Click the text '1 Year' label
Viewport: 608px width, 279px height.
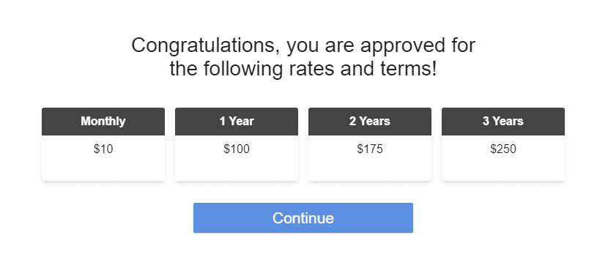[x=237, y=122]
